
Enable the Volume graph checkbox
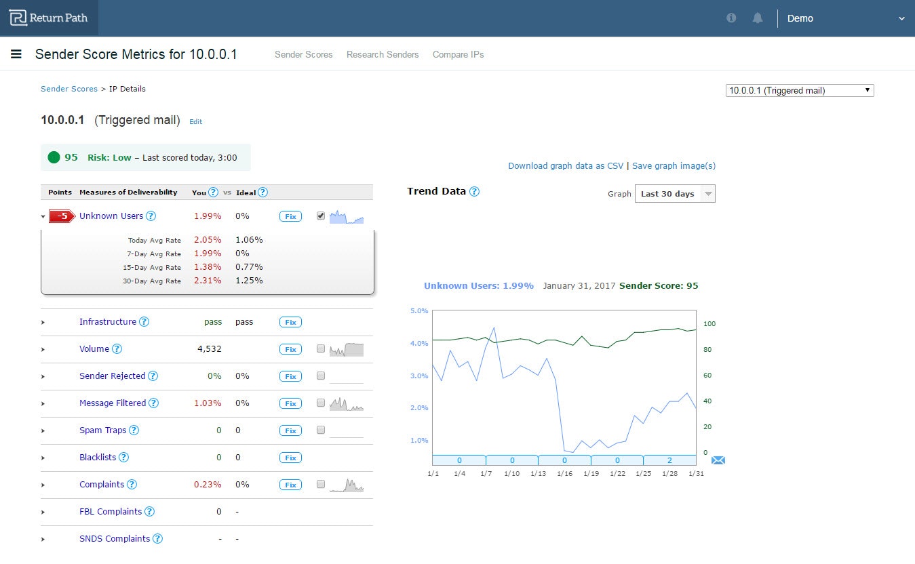pos(321,348)
